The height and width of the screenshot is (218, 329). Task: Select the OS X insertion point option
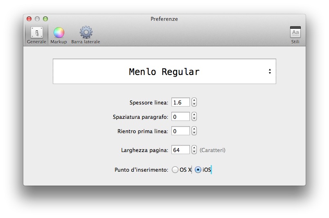click(176, 170)
